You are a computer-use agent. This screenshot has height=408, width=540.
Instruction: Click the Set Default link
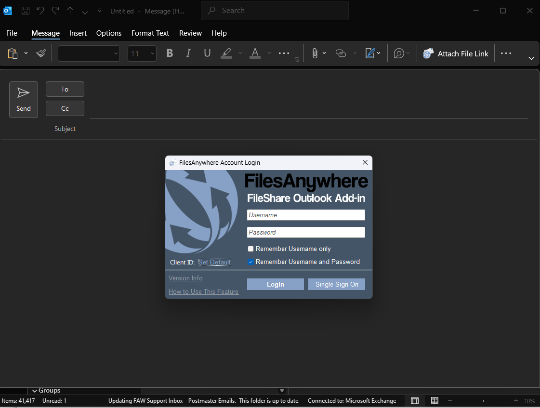pyautogui.click(x=214, y=263)
